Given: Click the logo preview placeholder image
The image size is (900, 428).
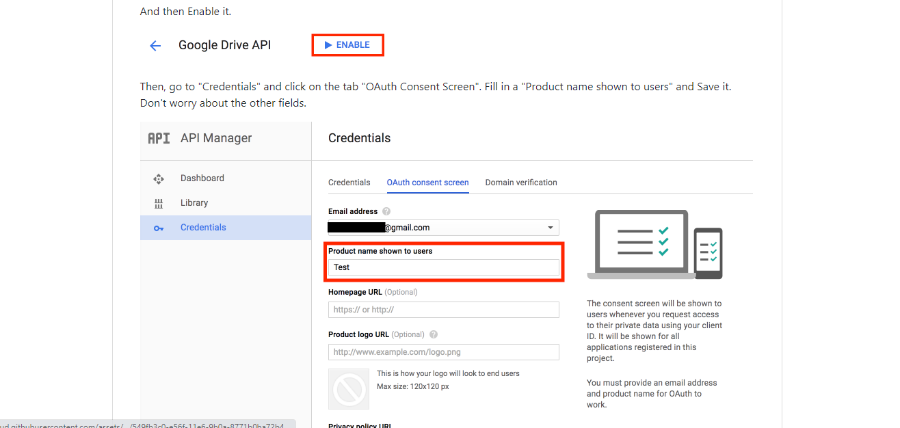Looking at the screenshot, I should point(349,390).
